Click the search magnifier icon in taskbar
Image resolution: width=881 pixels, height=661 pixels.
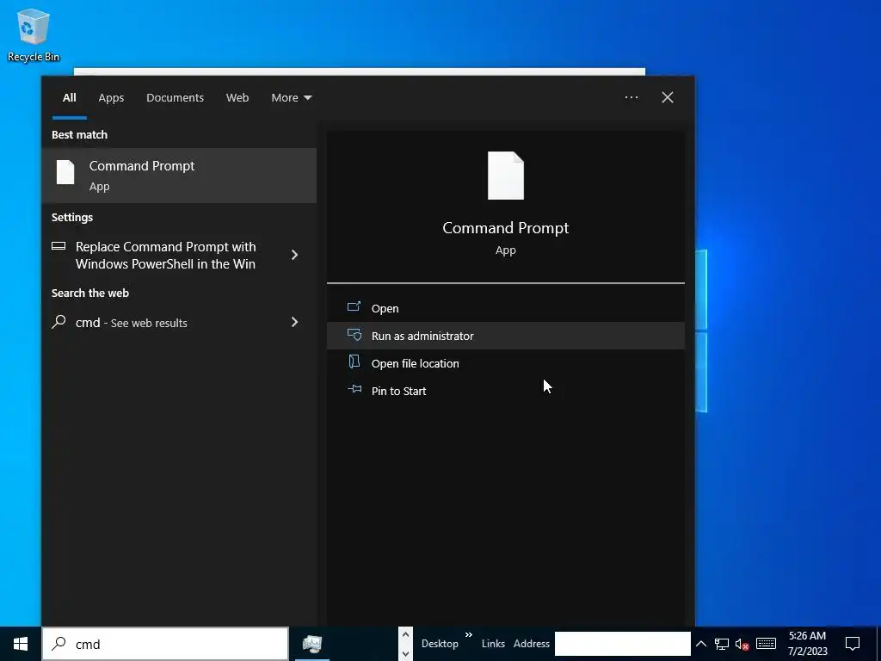tap(59, 644)
